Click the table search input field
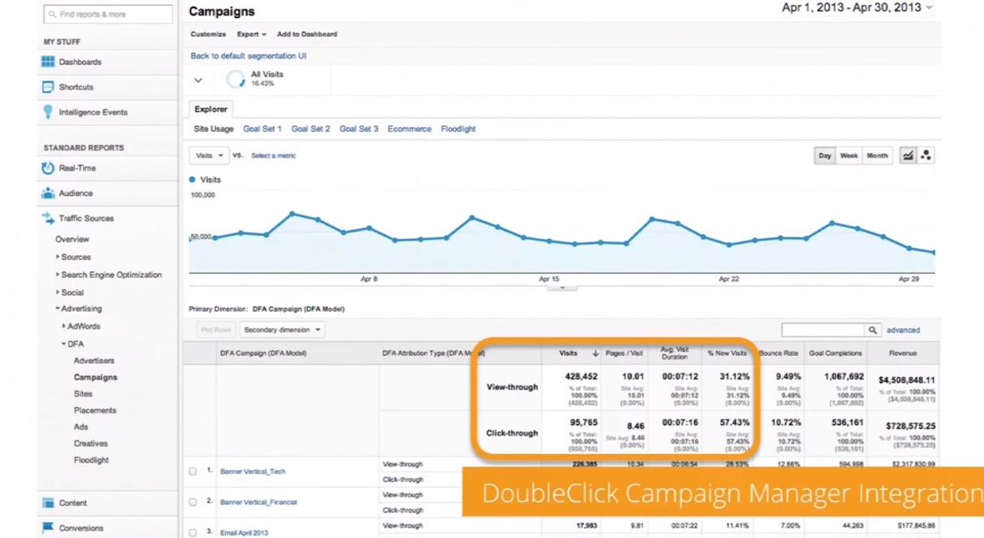Image resolution: width=984 pixels, height=538 pixels. point(823,330)
